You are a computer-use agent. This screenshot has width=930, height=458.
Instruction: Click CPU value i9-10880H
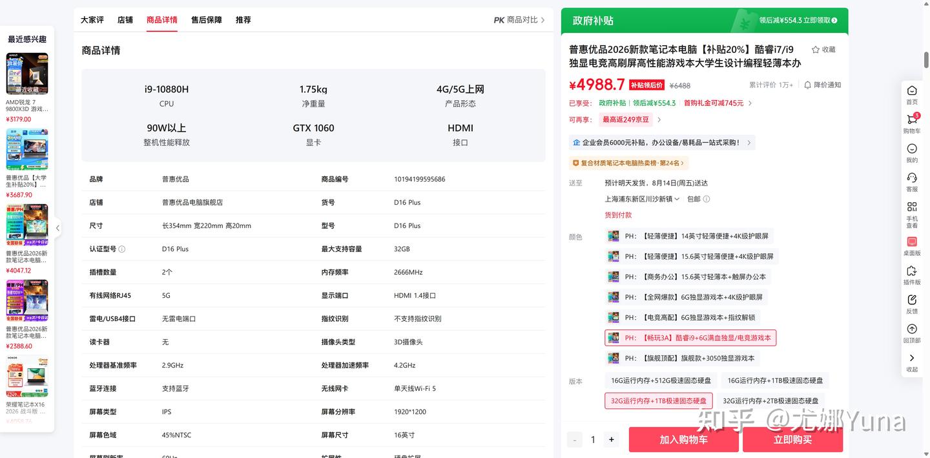[x=167, y=89]
